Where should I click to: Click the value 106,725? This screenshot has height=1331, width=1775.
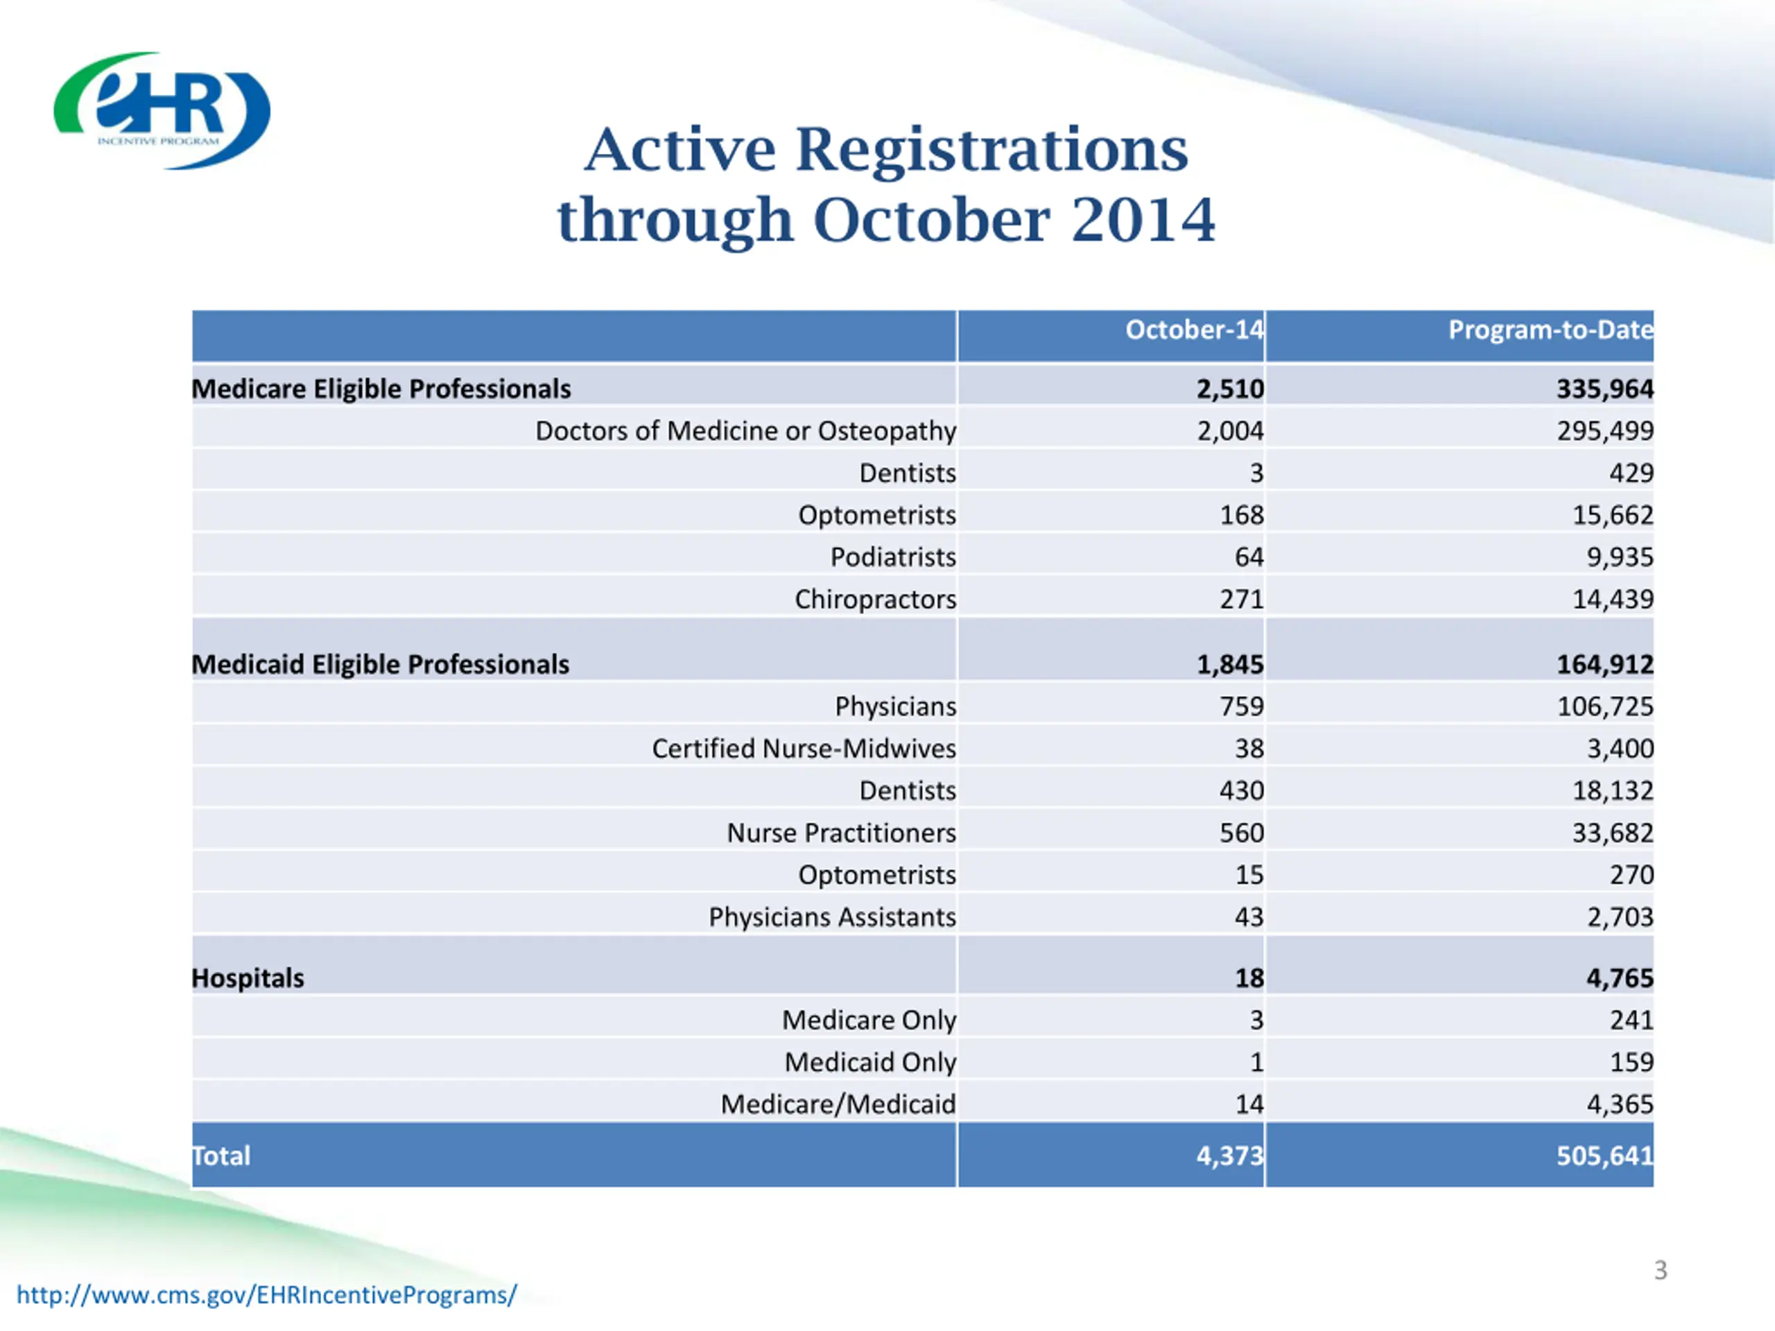tap(1605, 706)
